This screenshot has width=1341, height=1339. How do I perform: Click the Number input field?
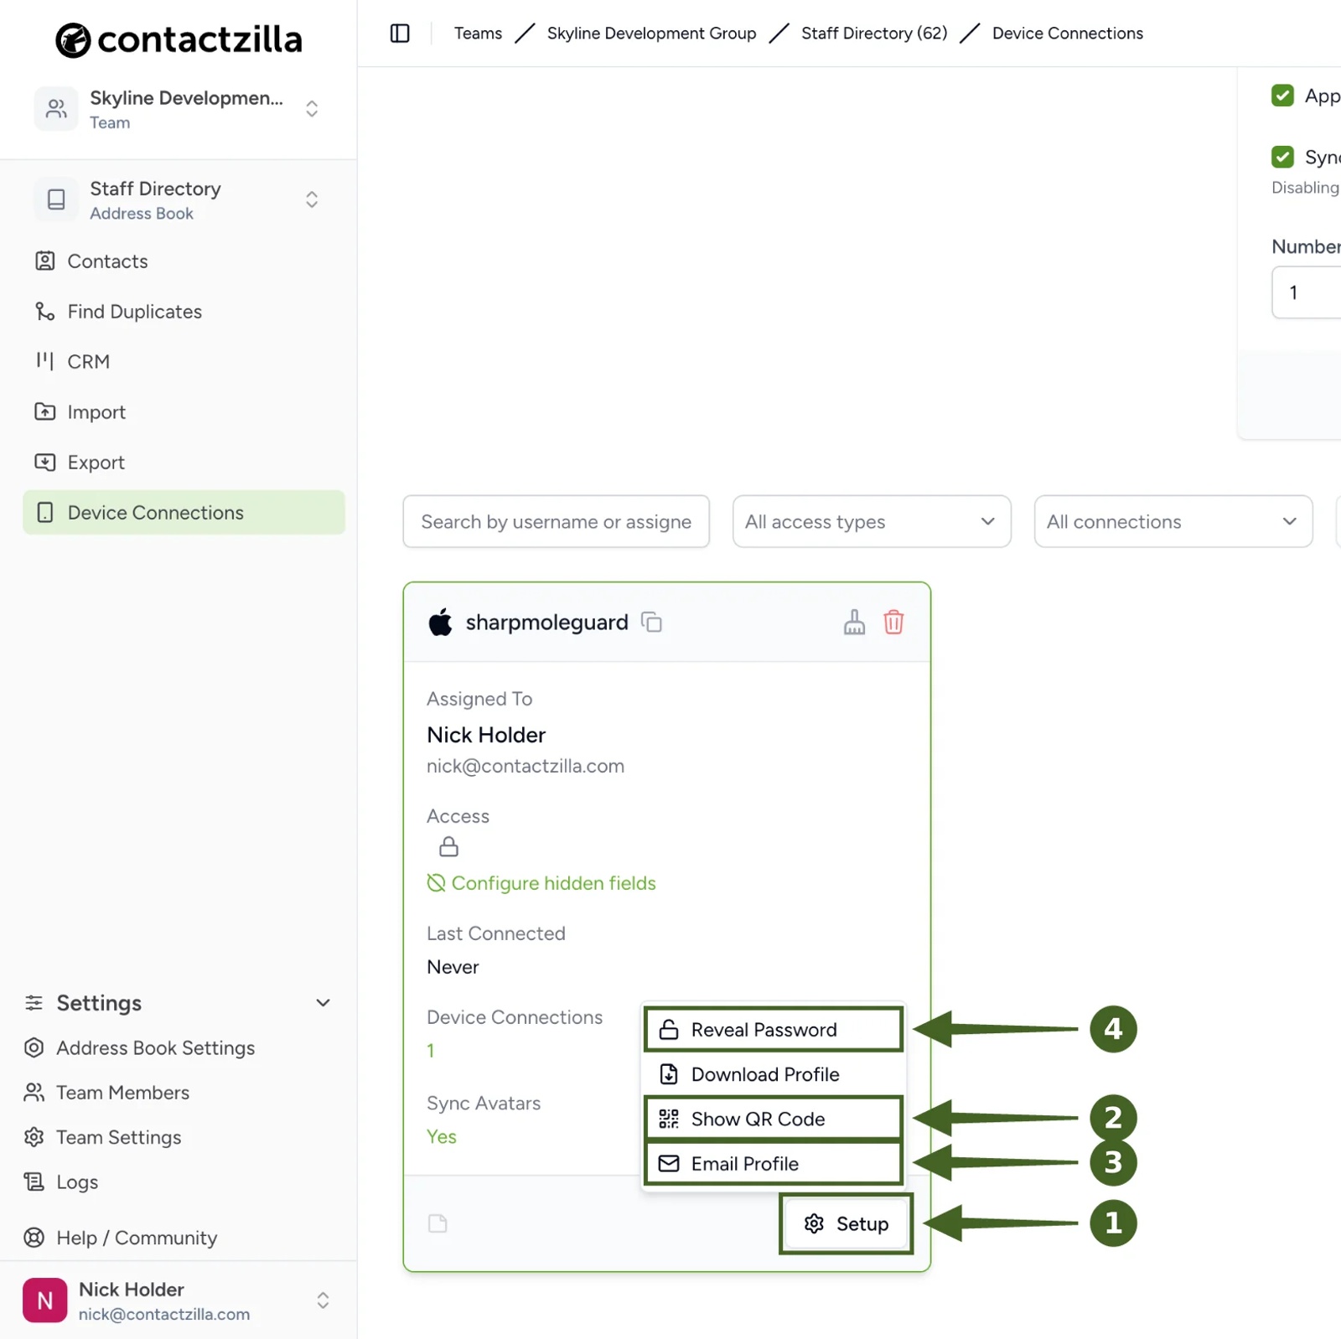[1307, 292]
